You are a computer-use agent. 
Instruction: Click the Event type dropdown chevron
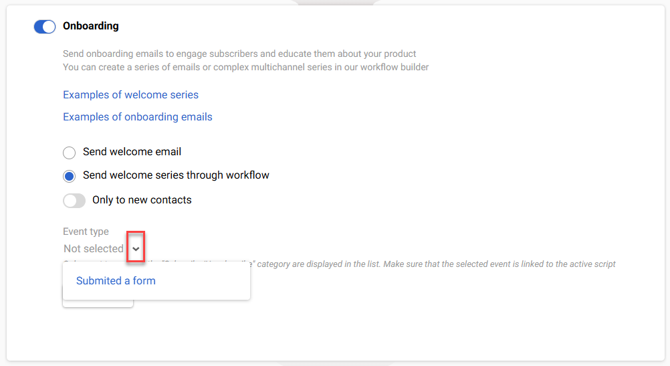(136, 248)
